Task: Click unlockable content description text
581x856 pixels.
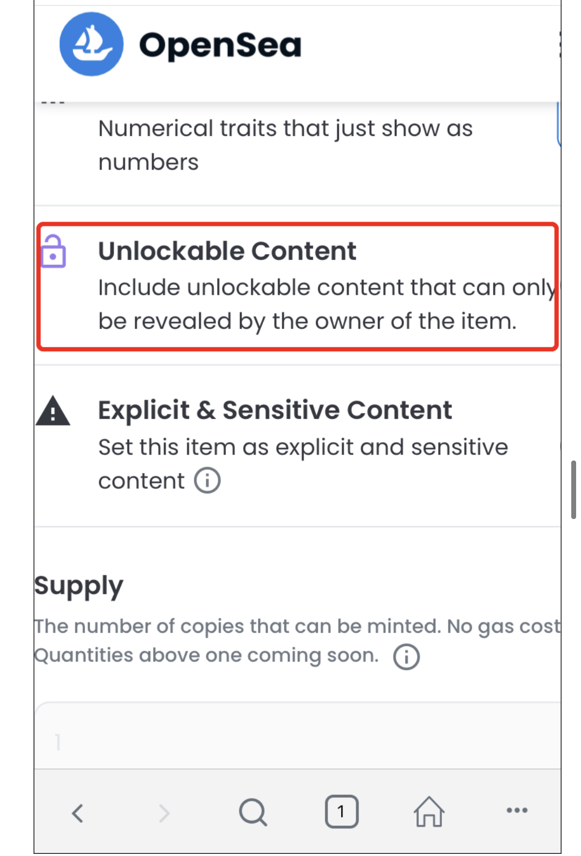Action: pos(328,304)
